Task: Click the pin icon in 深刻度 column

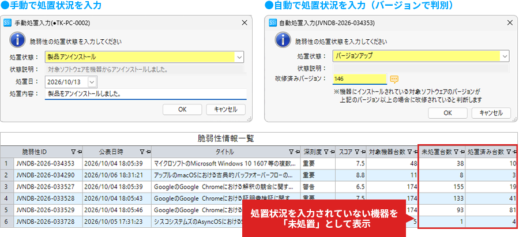Action: pyautogui.click(x=332, y=152)
